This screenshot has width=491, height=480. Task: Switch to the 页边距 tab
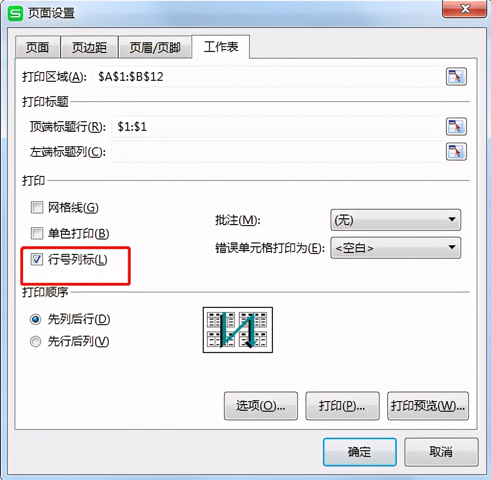[x=89, y=47]
